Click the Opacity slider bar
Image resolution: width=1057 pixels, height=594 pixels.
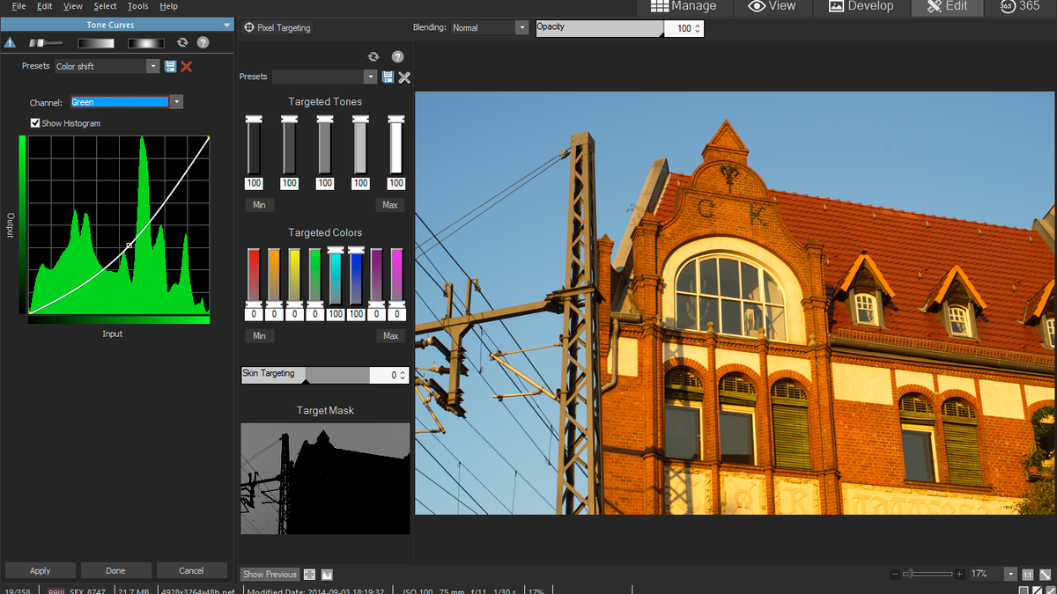click(x=599, y=28)
